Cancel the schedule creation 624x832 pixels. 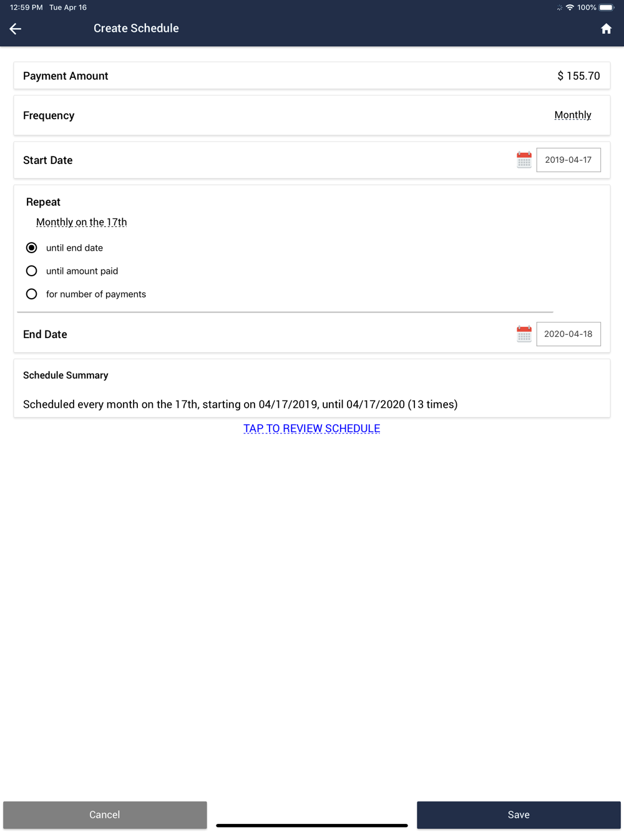pos(105,815)
